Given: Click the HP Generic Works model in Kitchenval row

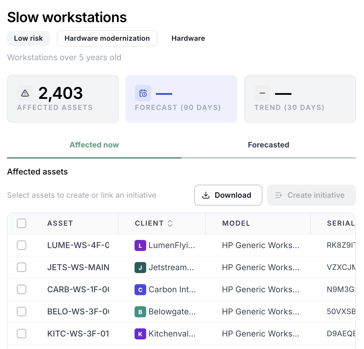Looking at the screenshot, I should pyautogui.click(x=261, y=334).
